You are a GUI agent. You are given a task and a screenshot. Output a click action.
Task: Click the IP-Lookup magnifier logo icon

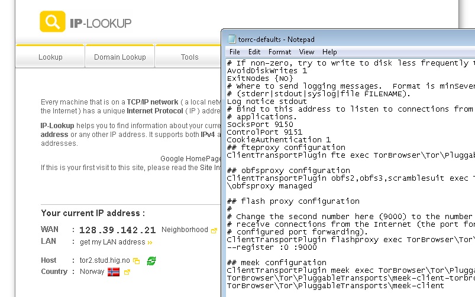point(53,21)
